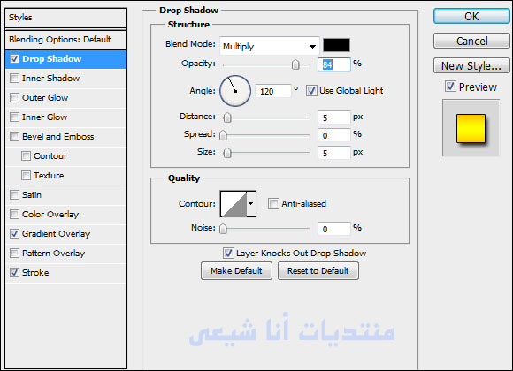This screenshot has height=371, width=513.
Task: Uncheck the Drop Shadow effect checkbox
Action: (14, 59)
